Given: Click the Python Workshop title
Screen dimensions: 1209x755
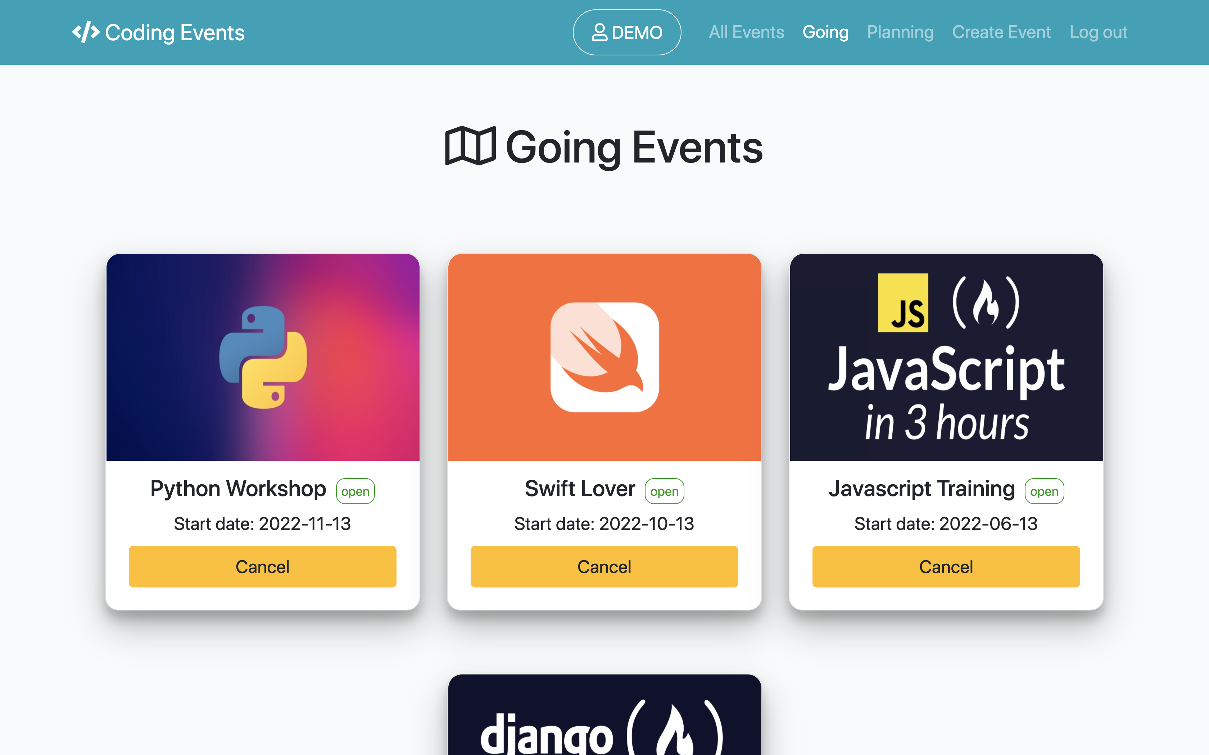Looking at the screenshot, I should (238, 489).
